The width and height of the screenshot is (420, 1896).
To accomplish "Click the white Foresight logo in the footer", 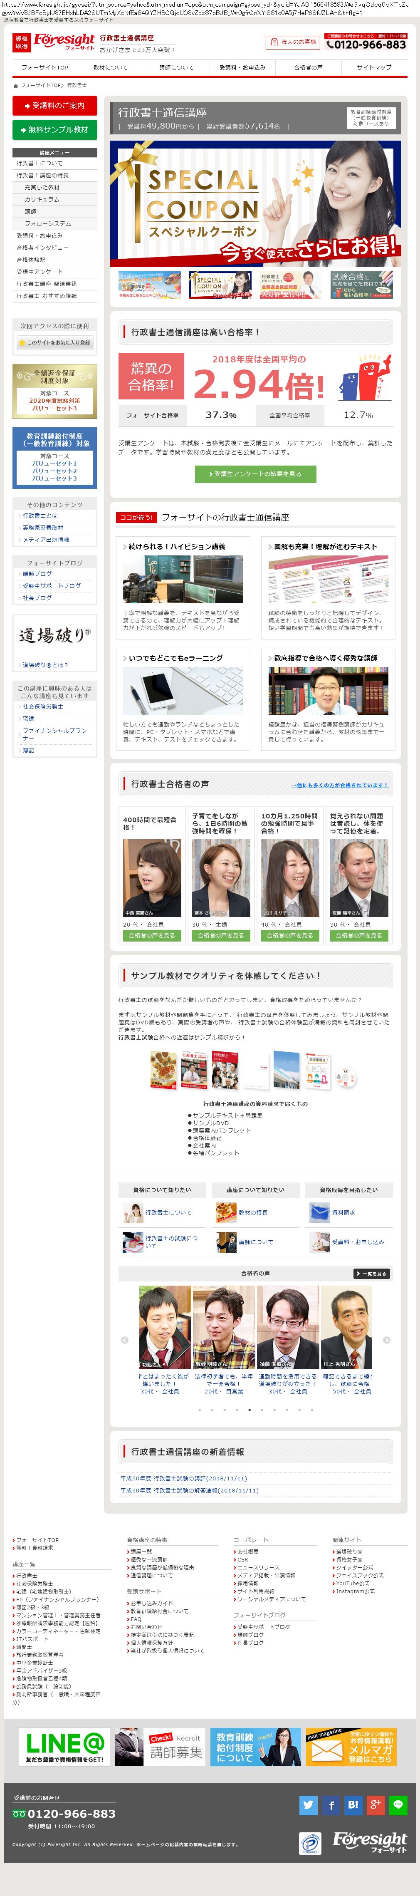I will tap(370, 1842).
